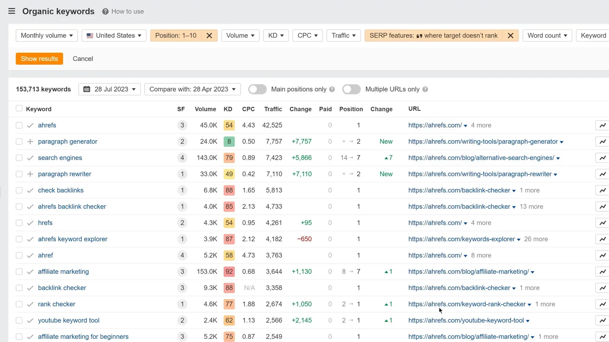The width and height of the screenshot is (609, 342).
Task: Tick the checkbox for check backlinks row
Action: coord(19,190)
